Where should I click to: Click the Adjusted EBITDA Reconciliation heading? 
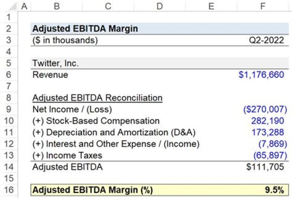pyautogui.click(x=97, y=98)
